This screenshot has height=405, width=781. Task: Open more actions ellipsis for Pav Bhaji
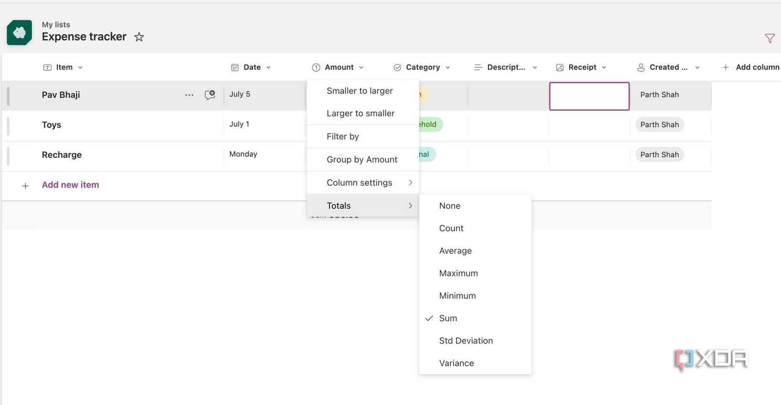pyautogui.click(x=189, y=95)
